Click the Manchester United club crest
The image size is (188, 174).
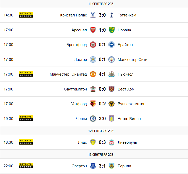point(93,74)
